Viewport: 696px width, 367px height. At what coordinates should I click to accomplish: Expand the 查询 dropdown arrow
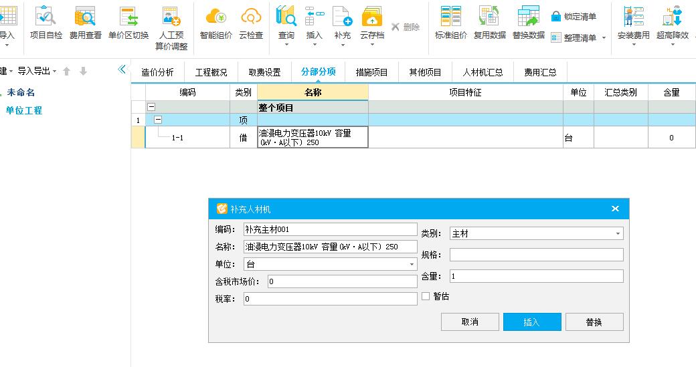286,45
